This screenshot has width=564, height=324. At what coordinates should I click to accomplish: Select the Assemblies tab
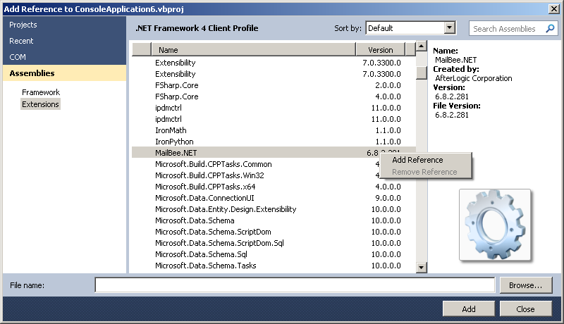click(x=32, y=73)
